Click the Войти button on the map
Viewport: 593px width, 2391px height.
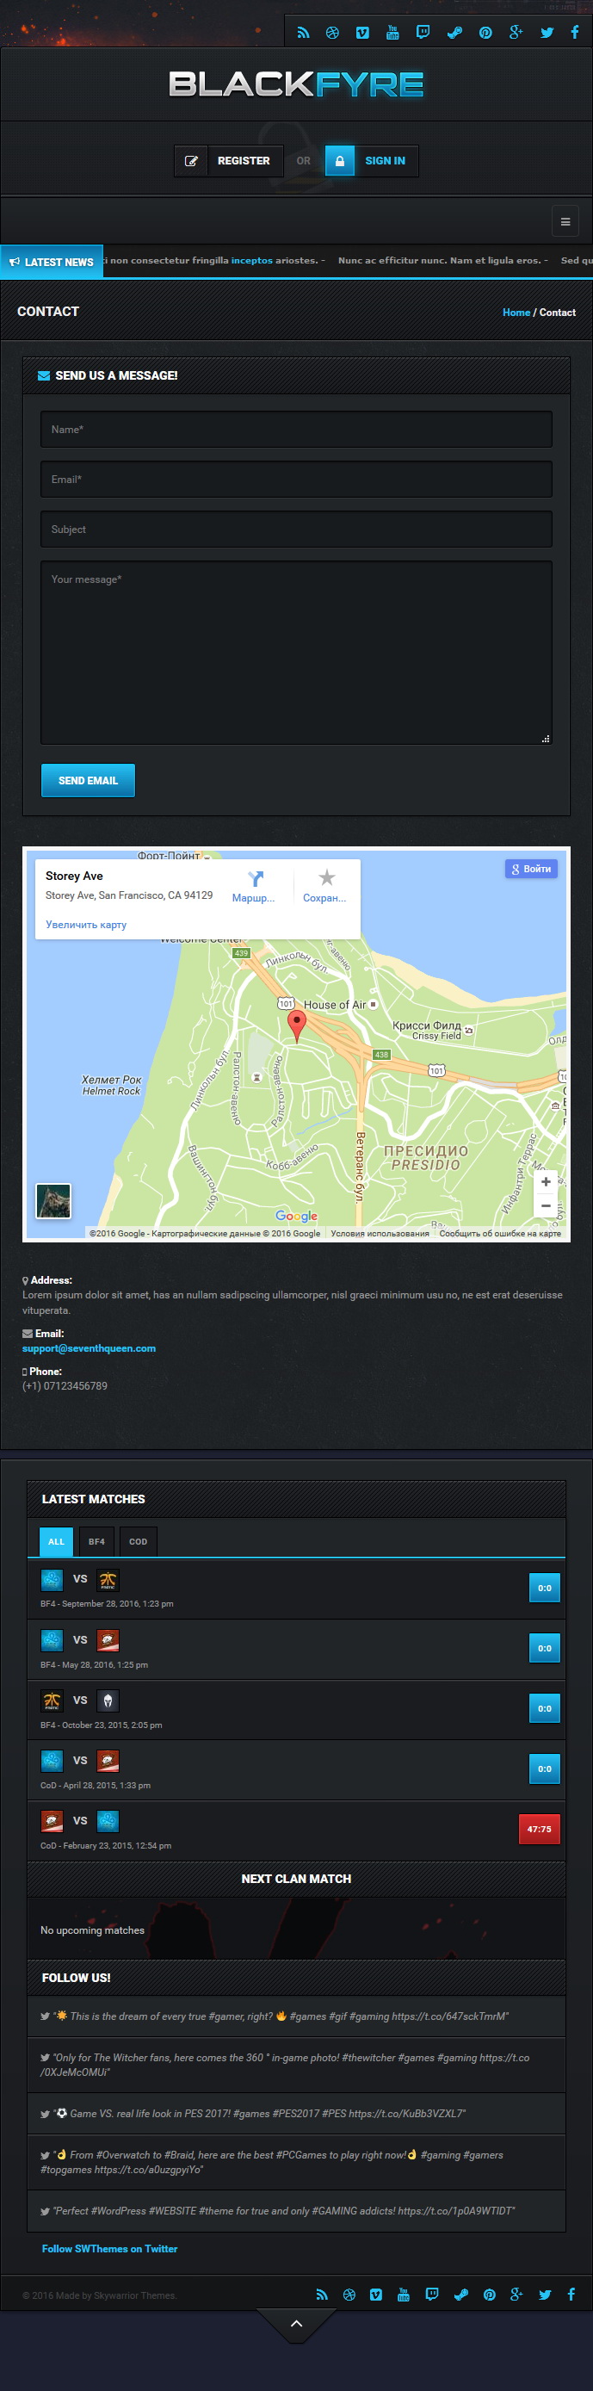[x=532, y=869]
